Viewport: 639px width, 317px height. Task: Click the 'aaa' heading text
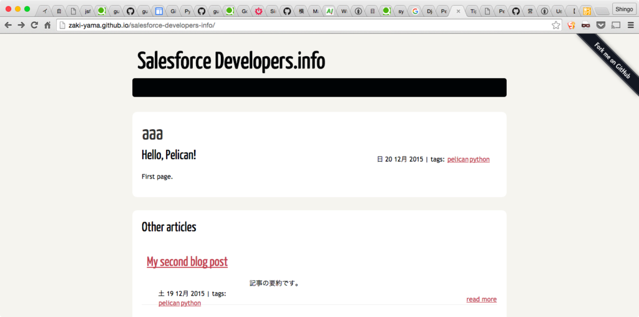[152, 134]
